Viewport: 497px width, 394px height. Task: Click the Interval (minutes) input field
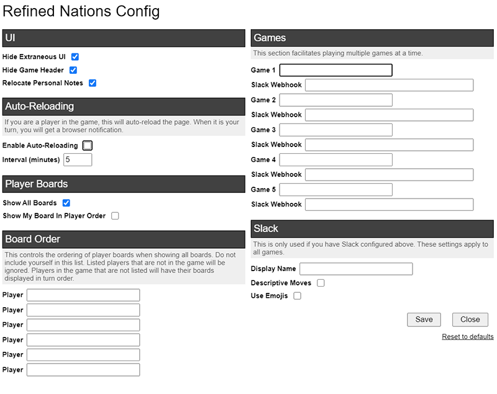point(78,160)
